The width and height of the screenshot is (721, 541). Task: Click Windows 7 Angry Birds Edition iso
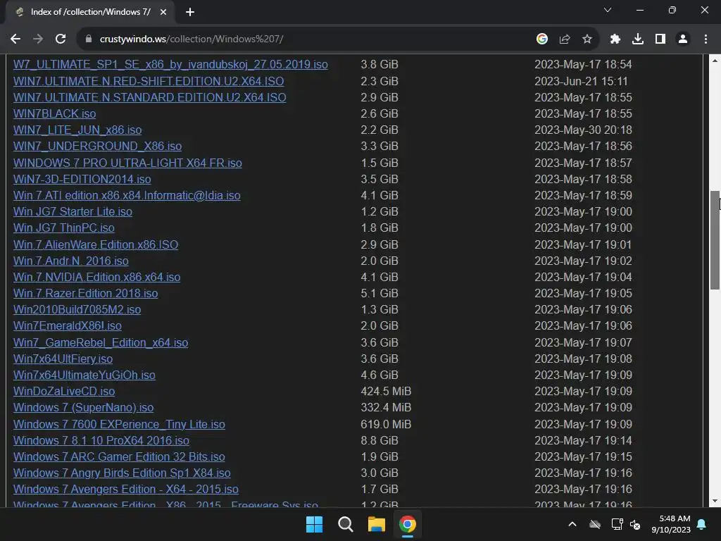[122, 473]
